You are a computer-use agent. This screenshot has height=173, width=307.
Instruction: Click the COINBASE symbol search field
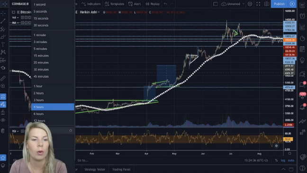(x=20, y=4)
